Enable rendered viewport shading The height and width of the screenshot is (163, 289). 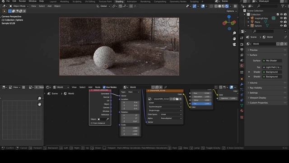[x=227, y=6]
